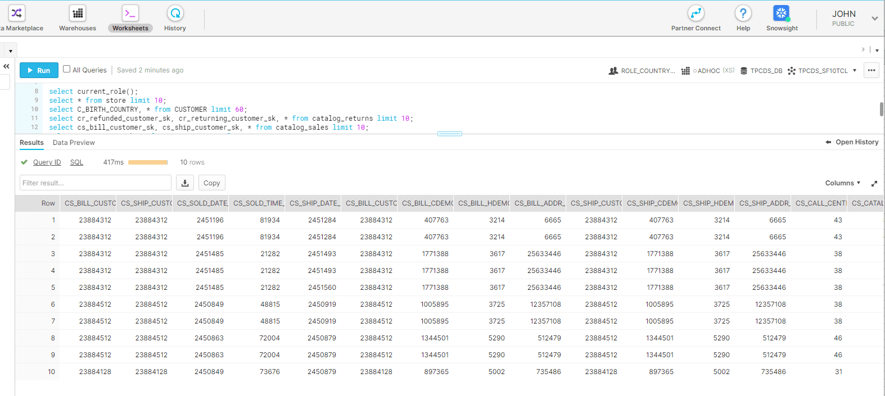
Task: Change the TPCDS_DB database context
Action: coord(761,71)
